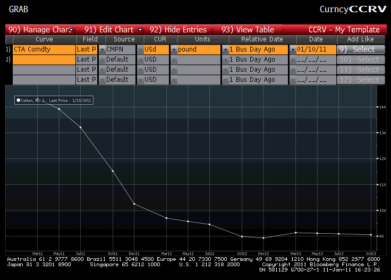The image size is (391, 280).
Task: Click the pound units field
Action: (x=199, y=49)
